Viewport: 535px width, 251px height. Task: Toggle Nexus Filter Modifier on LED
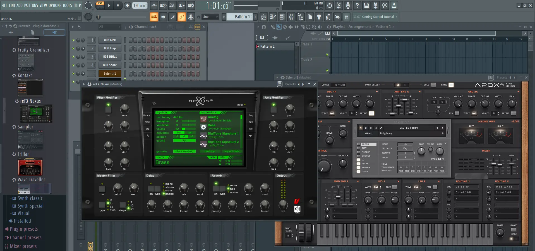[108, 105]
